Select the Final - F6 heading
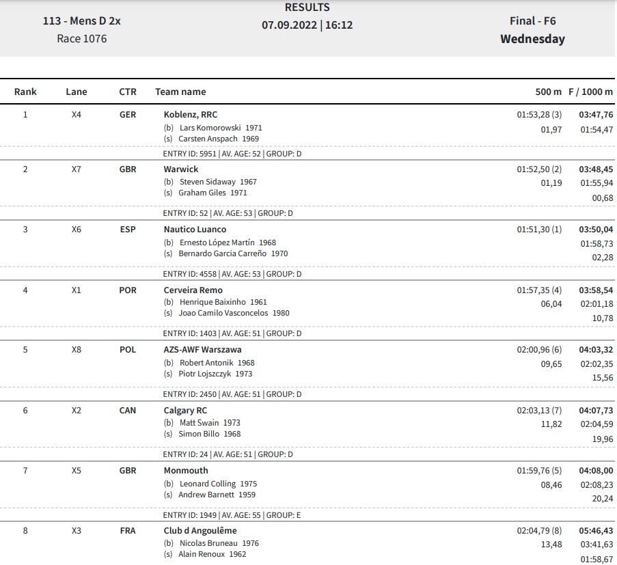The width and height of the screenshot is (617, 565). tap(533, 21)
